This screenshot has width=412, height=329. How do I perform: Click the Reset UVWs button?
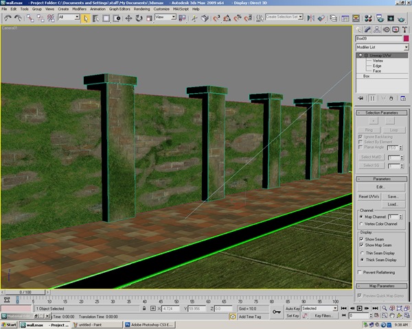pos(369,196)
